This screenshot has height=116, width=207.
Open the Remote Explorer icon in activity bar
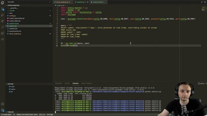[2, 39]
